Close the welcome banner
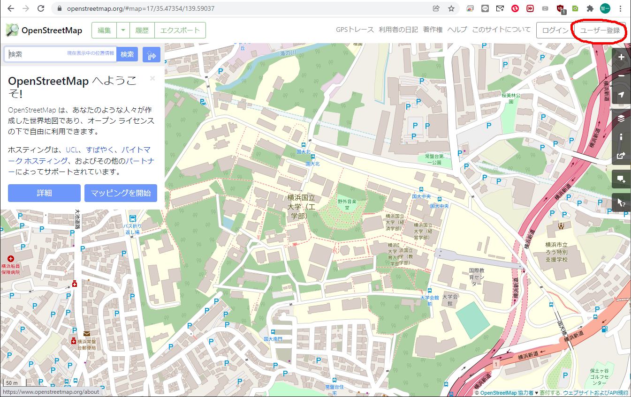This screenshot has width=631, height=397. point(152,79)
